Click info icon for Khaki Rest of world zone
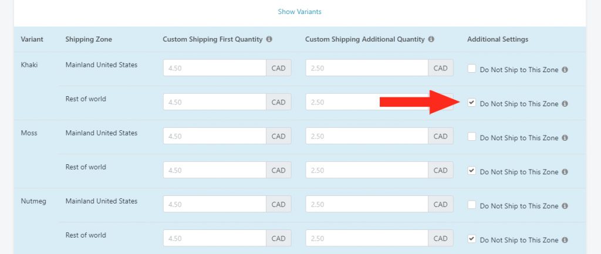Screen dimensions: 601x254 565,104
